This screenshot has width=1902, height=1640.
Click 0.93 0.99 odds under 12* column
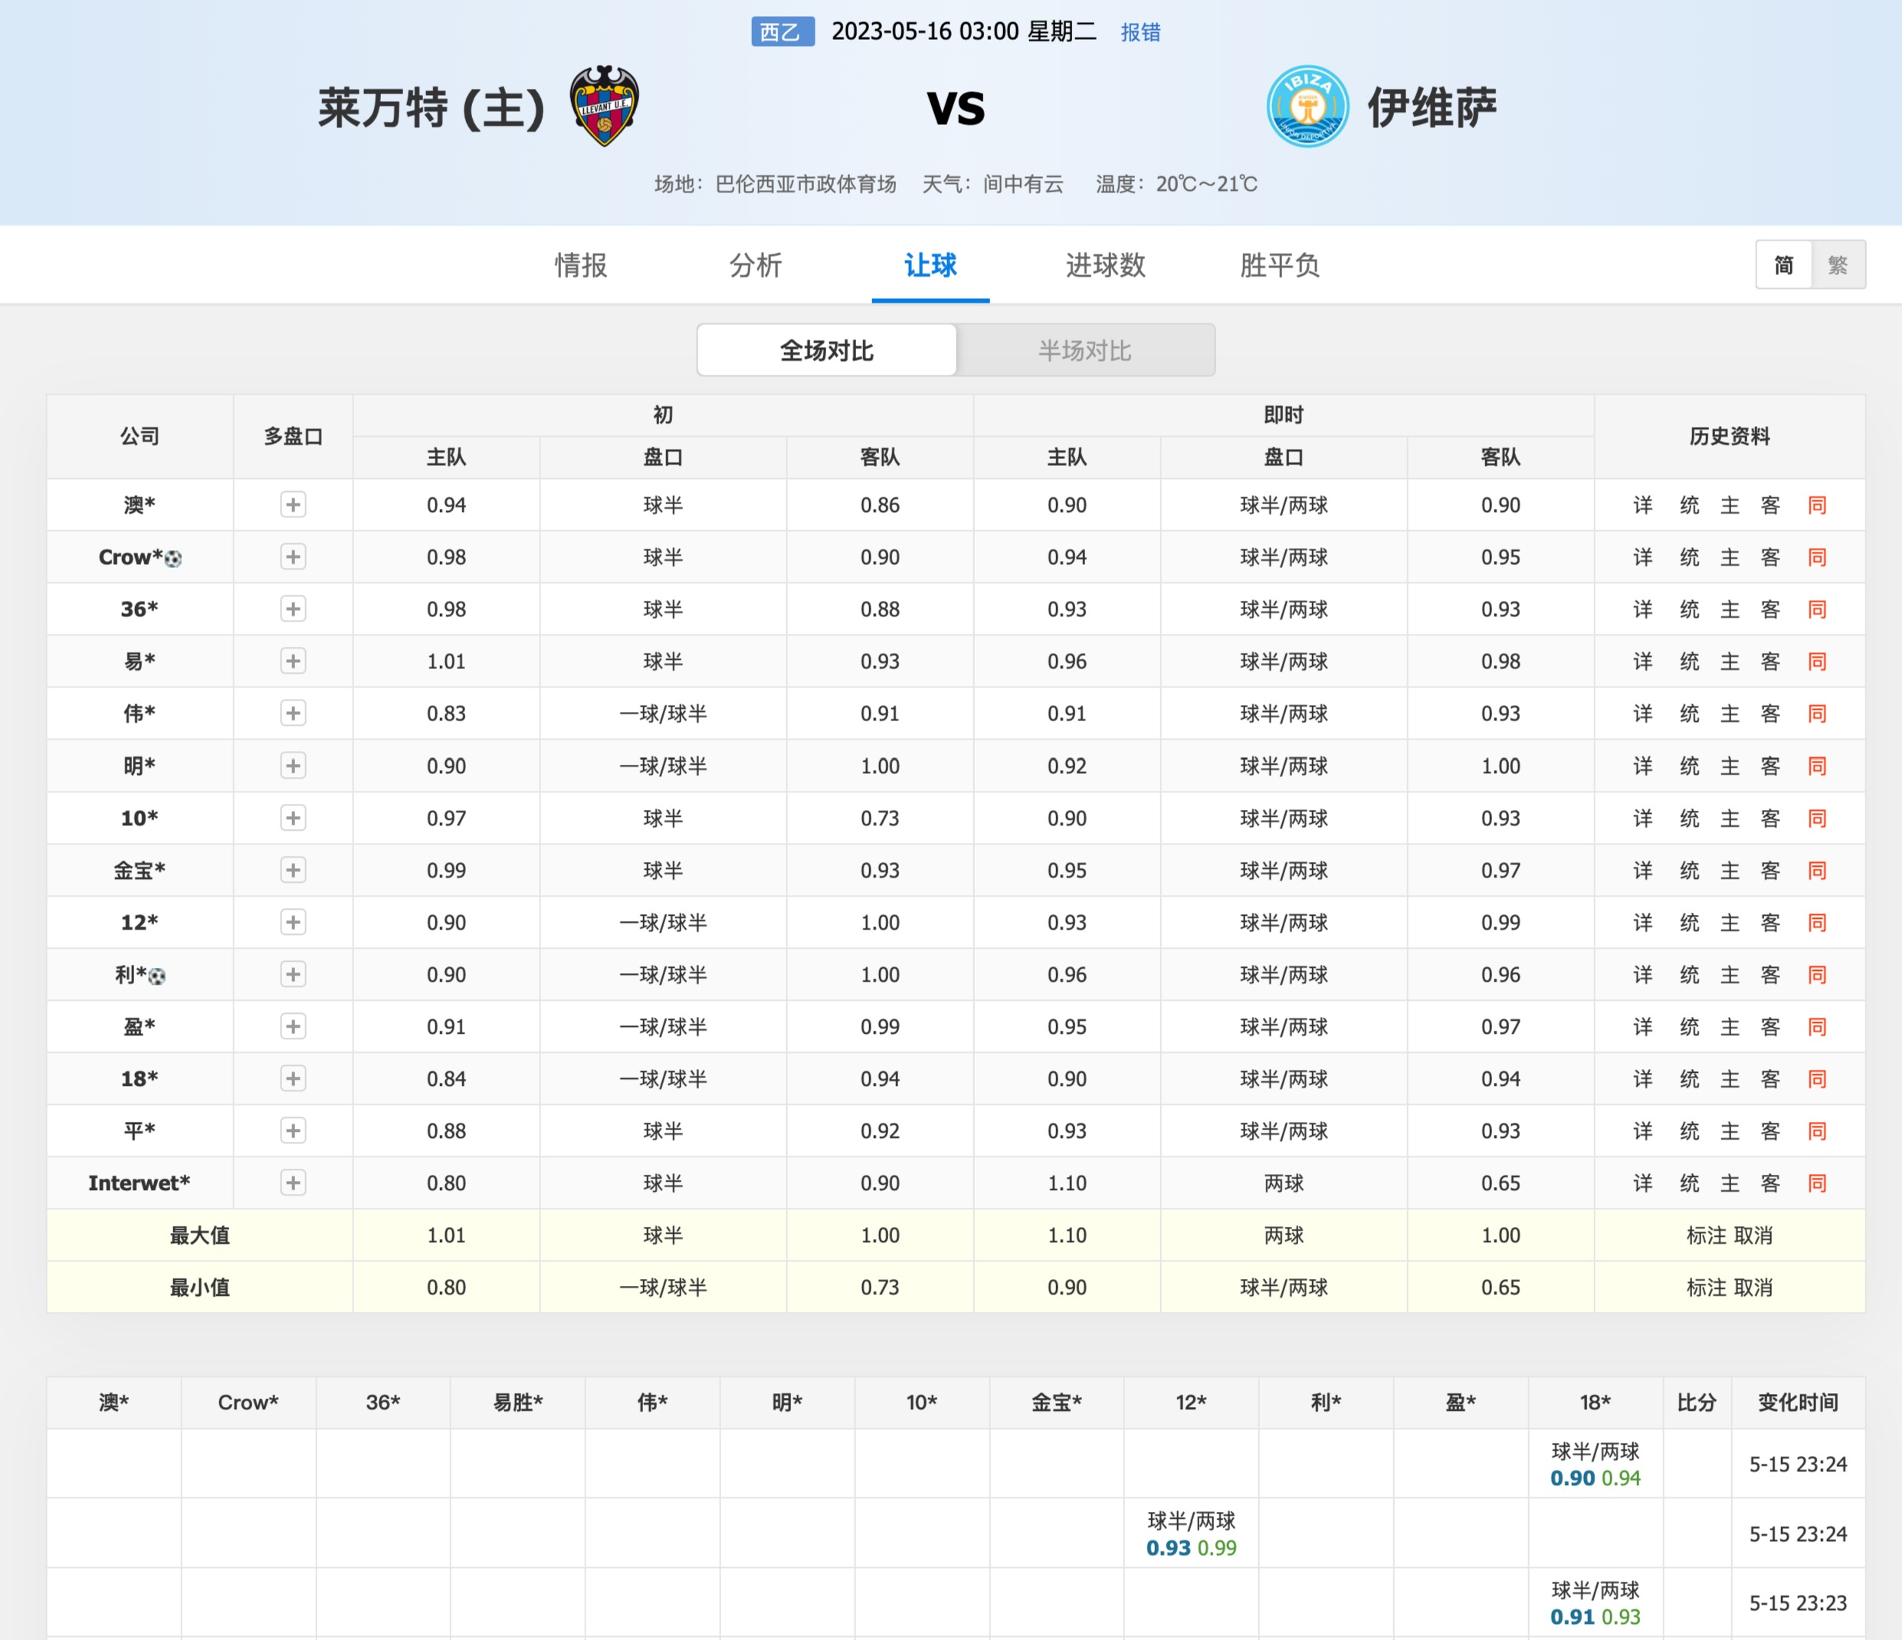point(1191,1548)
